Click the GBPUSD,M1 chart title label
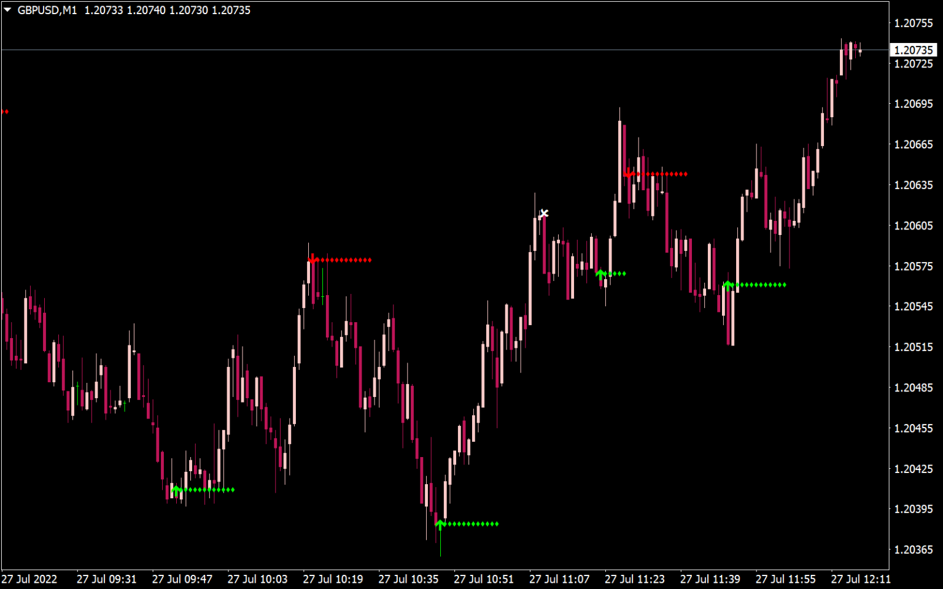Screen dimensions: 943x589 point(46,9)
